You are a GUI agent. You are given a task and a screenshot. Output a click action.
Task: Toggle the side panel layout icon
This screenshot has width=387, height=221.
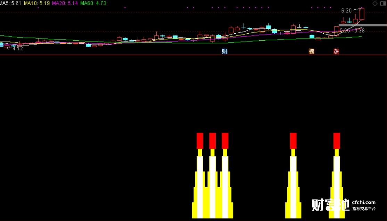click(x=383, y=3)
